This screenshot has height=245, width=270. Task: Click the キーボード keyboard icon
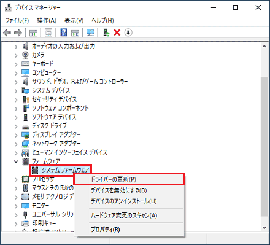(25, 64)
